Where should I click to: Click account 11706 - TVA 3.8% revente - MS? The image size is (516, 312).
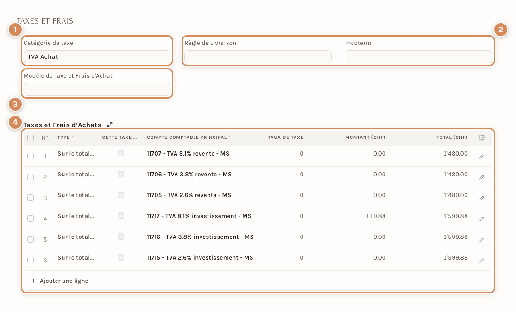point(189,174)
